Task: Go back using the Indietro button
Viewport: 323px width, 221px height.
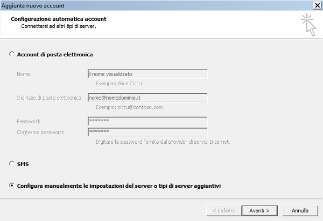Action: click(224, 211)
